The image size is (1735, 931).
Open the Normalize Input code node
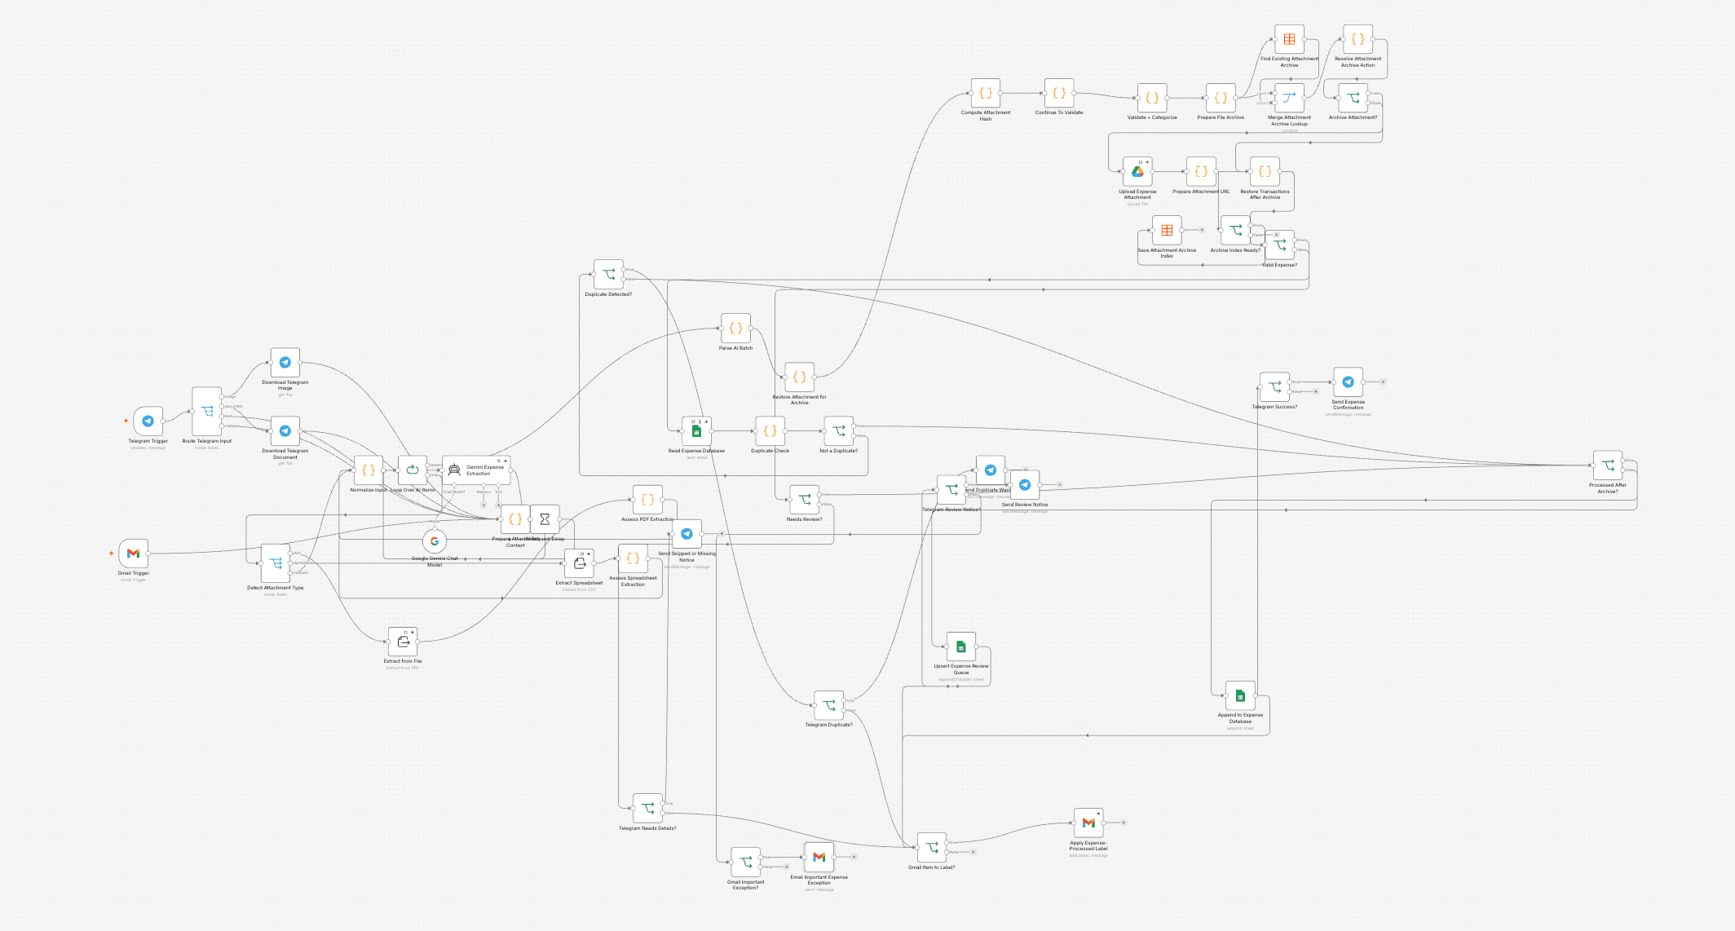[x=369, y=470]
